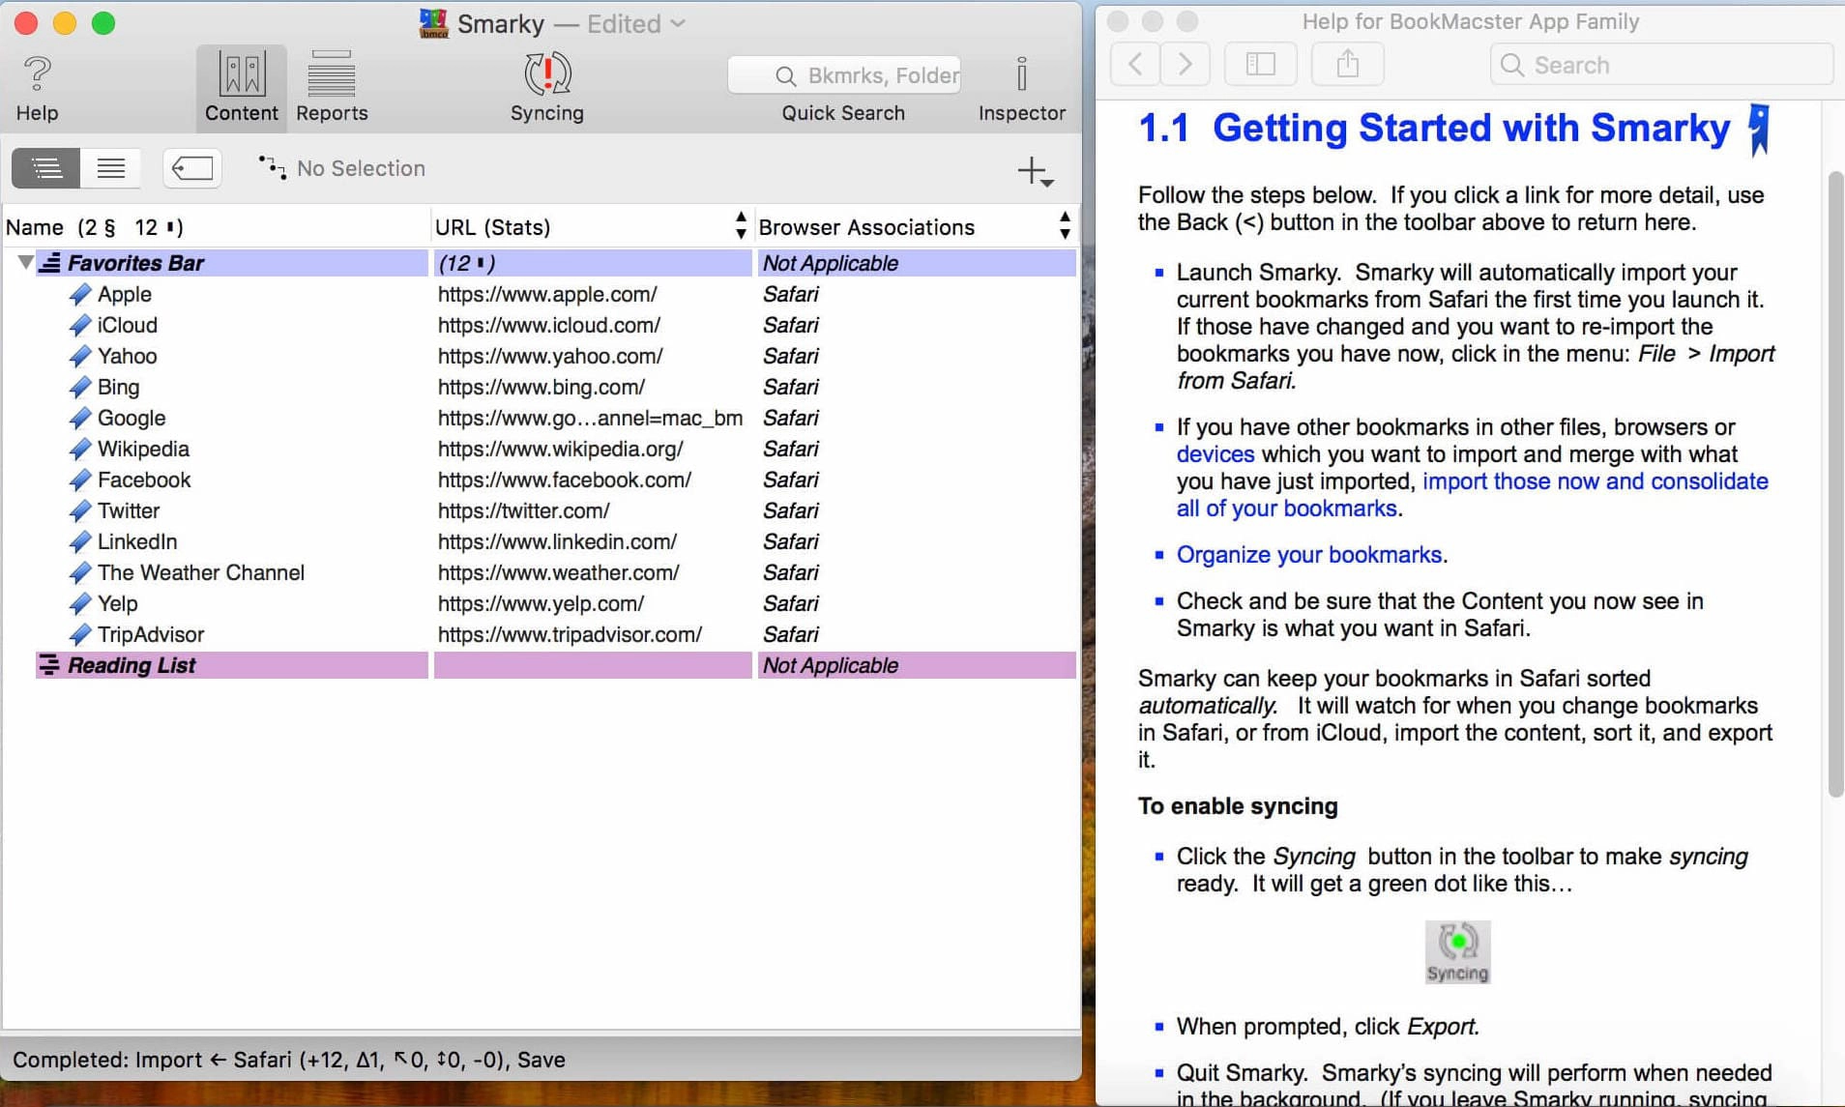Click the Name column header
Viewport: 1845px width, 1107px height.
(x=215, y=226)
